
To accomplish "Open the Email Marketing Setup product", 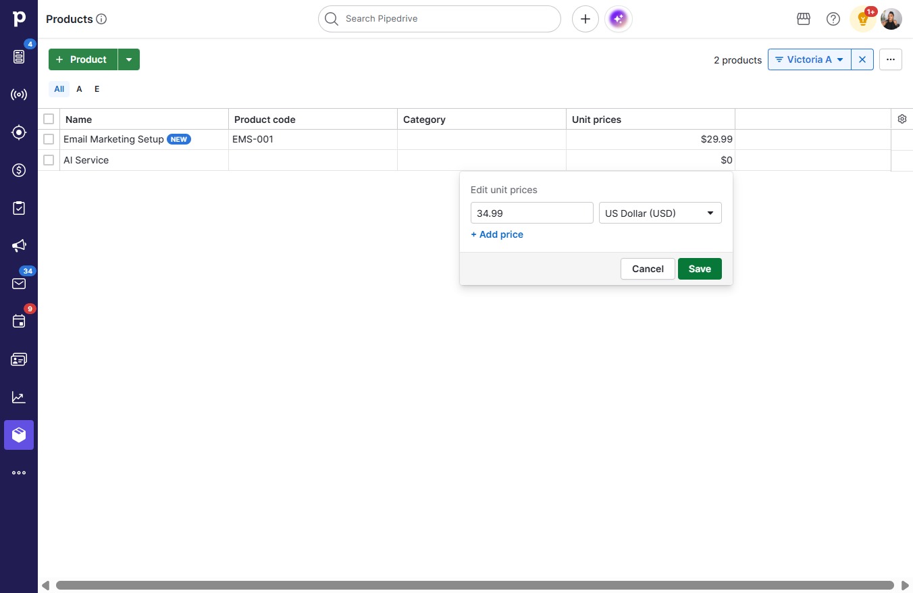I will coord(113,139).
